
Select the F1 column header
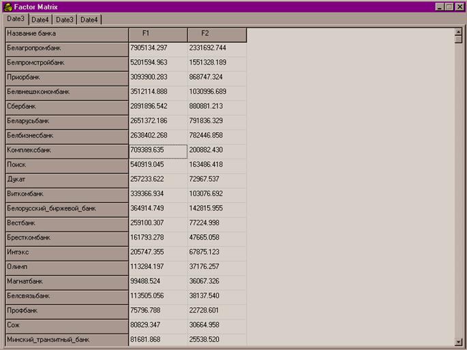click(x=157, y=33)
